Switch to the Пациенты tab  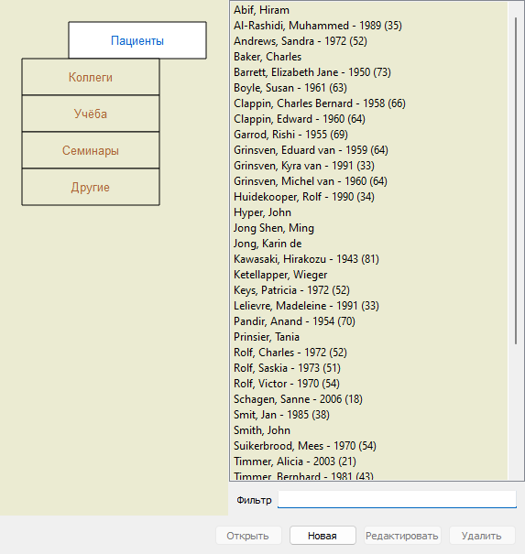pyautogui.click(x=137, y=40)
